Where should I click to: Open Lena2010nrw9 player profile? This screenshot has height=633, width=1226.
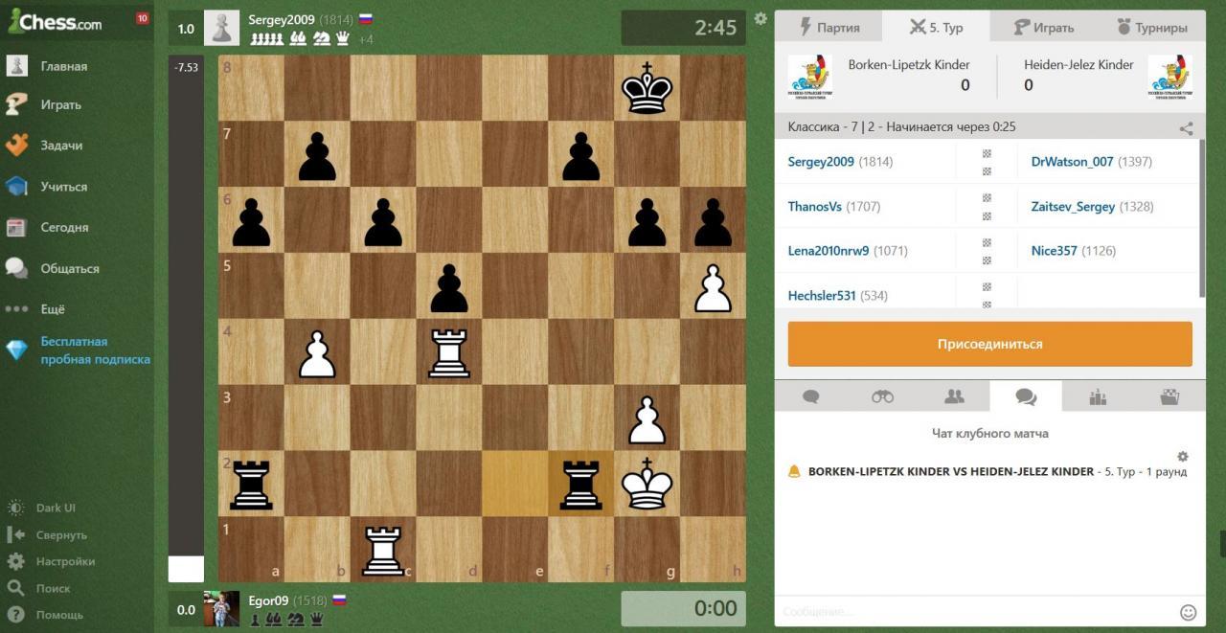pyautogui.click(x=829, y=251)
